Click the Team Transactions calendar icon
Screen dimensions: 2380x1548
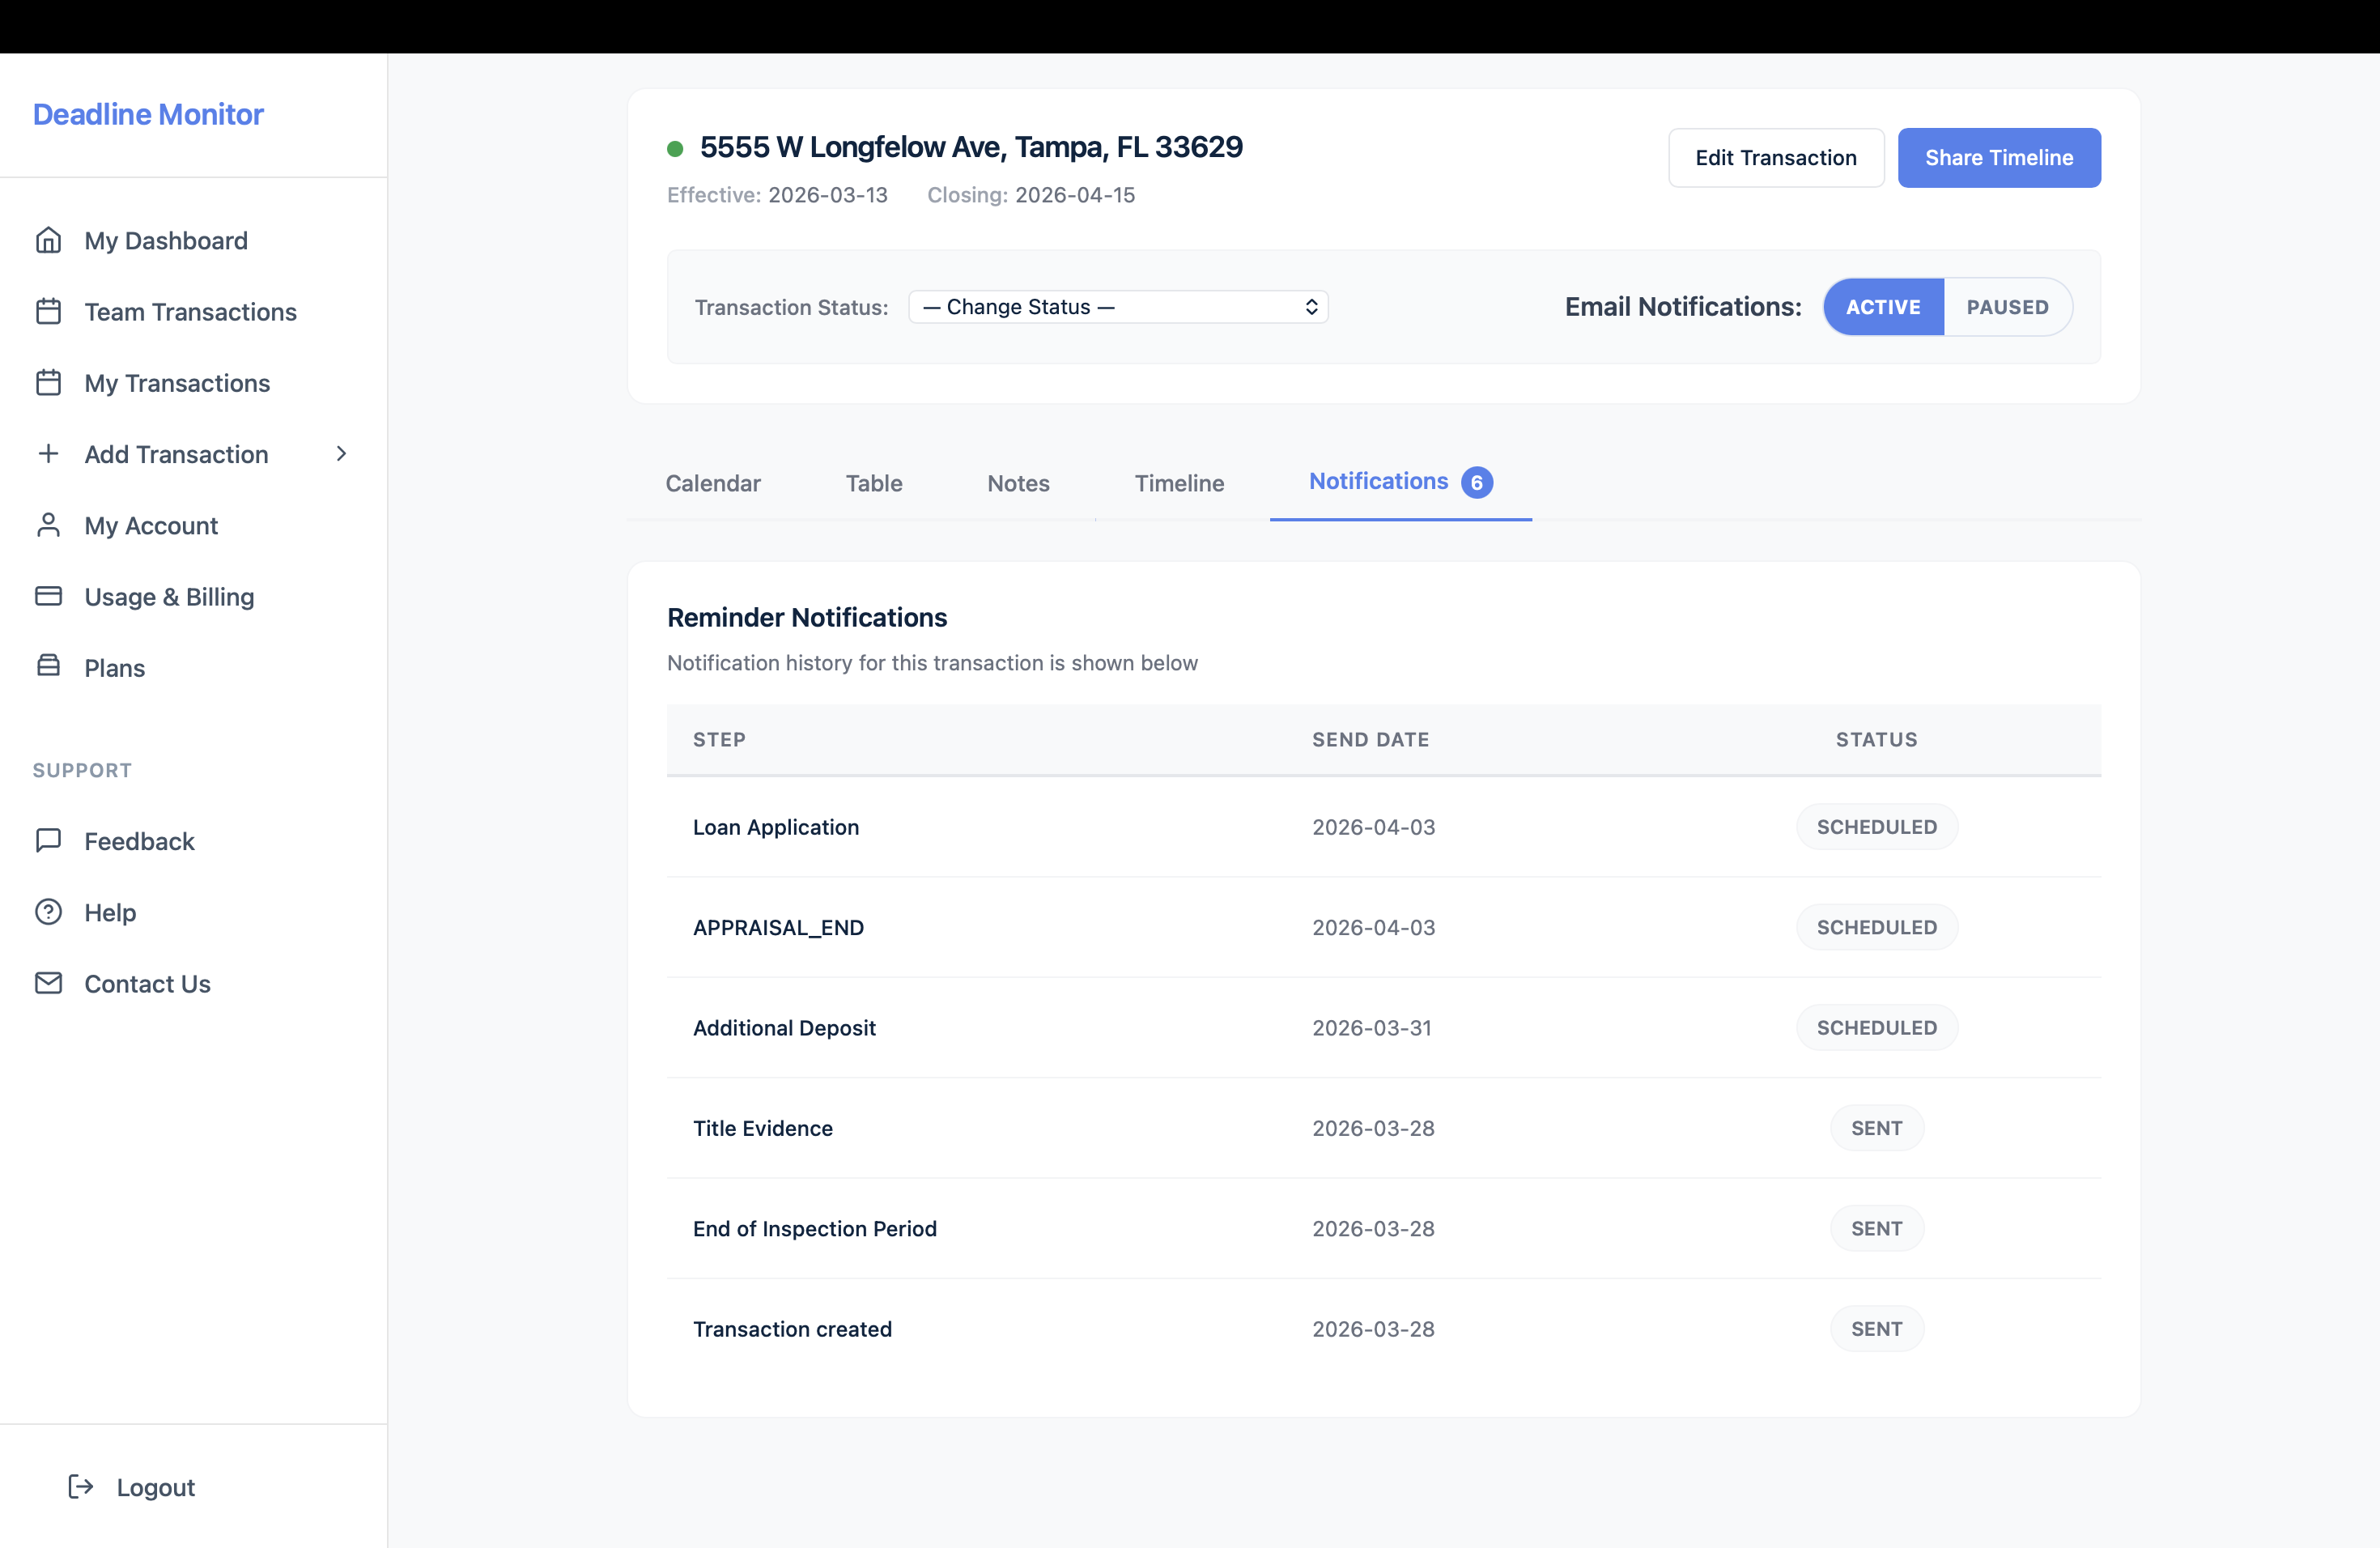[x=48, y=312]
